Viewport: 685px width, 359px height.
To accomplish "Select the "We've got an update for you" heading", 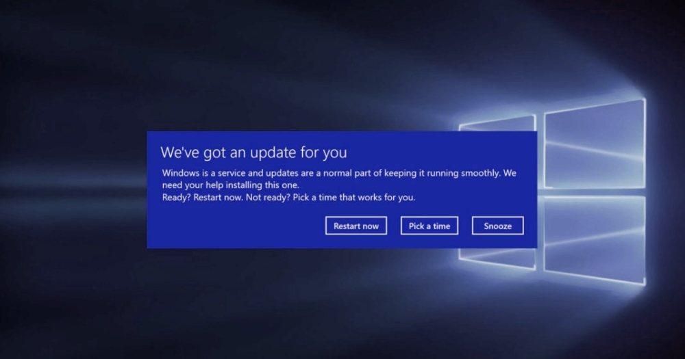I will coord(253,152).
